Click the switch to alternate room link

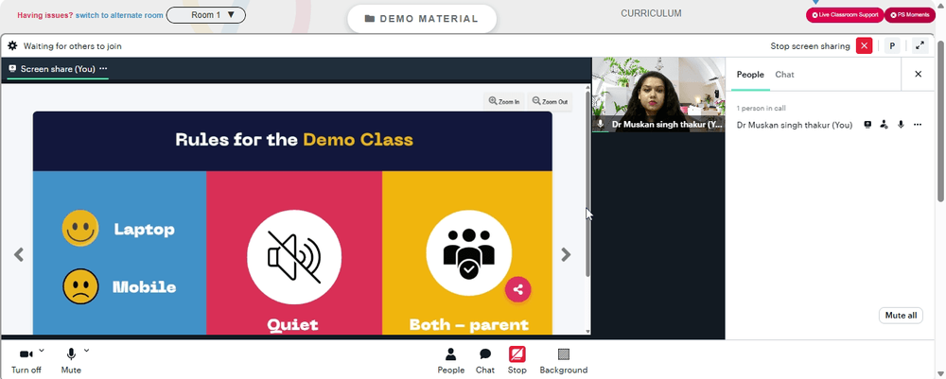tap(119, 15)
